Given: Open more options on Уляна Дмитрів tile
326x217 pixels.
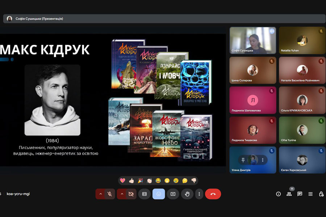Looking at the screenshot, I should pos(262,160).
